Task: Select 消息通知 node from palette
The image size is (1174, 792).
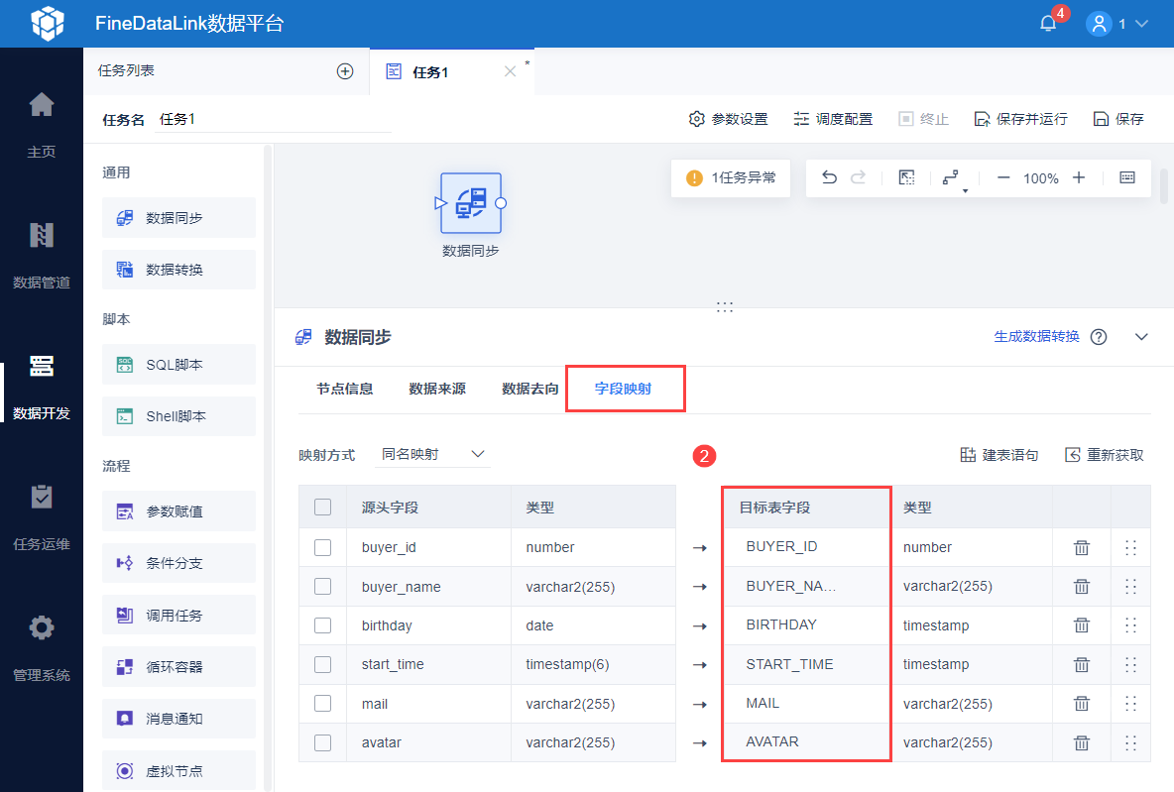Action: (x=178, y=719)
